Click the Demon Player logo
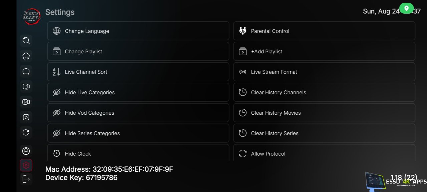 pyautogui.click(x=32, y=16)
